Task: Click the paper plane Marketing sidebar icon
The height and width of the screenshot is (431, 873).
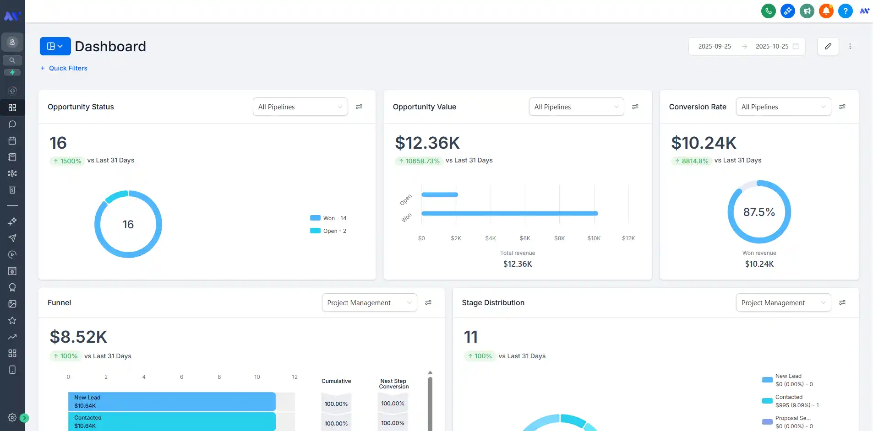Action: point(12,238)
